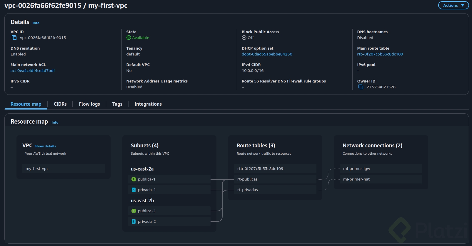This screenshot has height=246, width=472.
Task: Select the Tags tab
Action: click(117, 104)
